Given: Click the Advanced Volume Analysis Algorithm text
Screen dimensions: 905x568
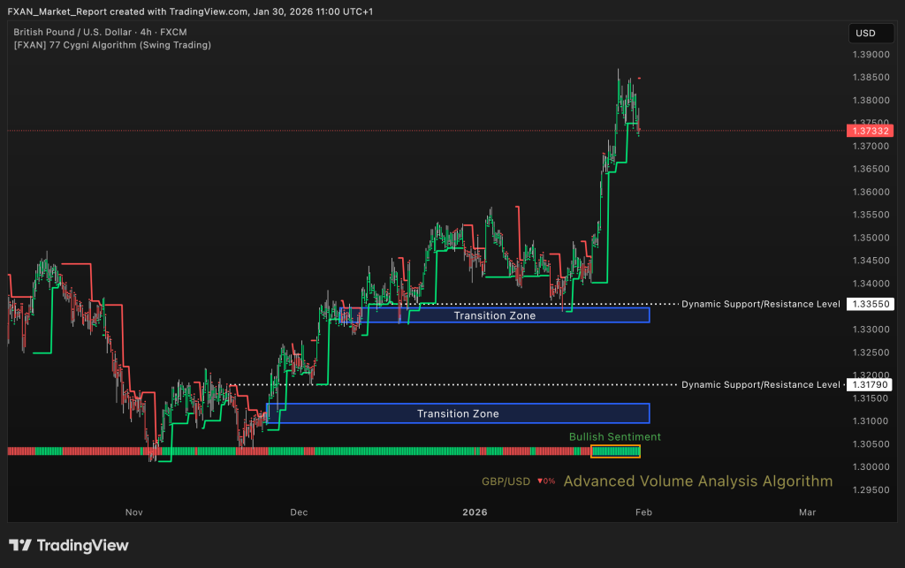Looking at the screenshot, I should click(697, 481).
